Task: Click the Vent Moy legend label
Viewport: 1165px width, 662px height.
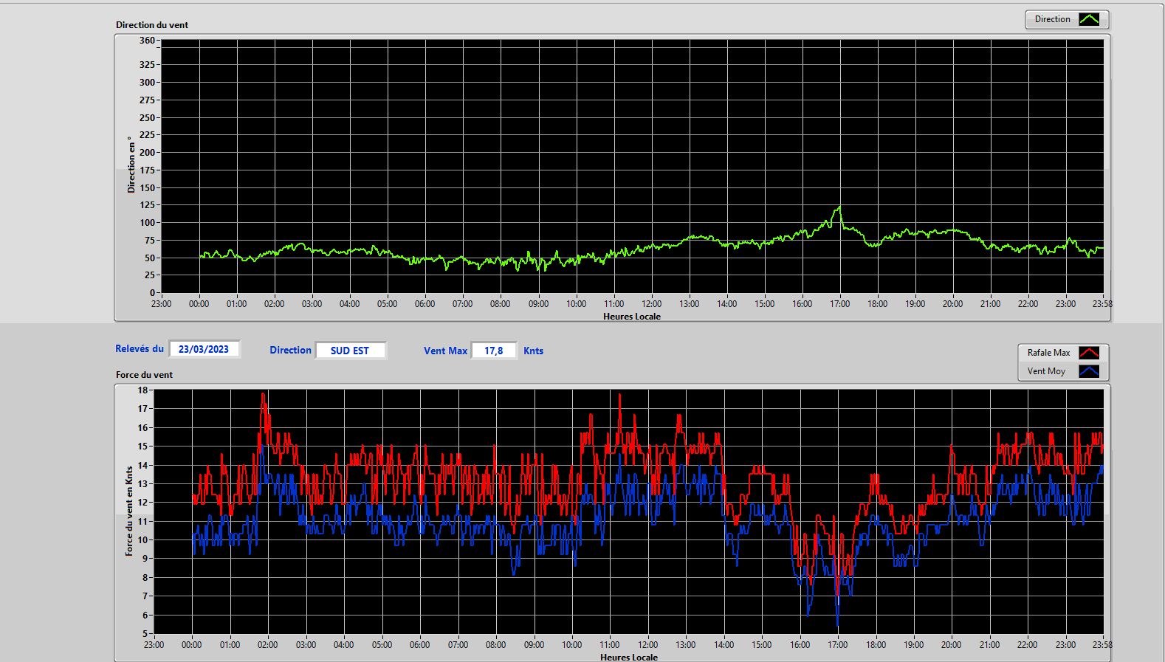Action: click(1046, 371)
